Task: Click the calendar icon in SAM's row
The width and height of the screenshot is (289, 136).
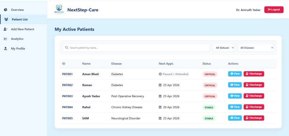Action: (160, 118)
